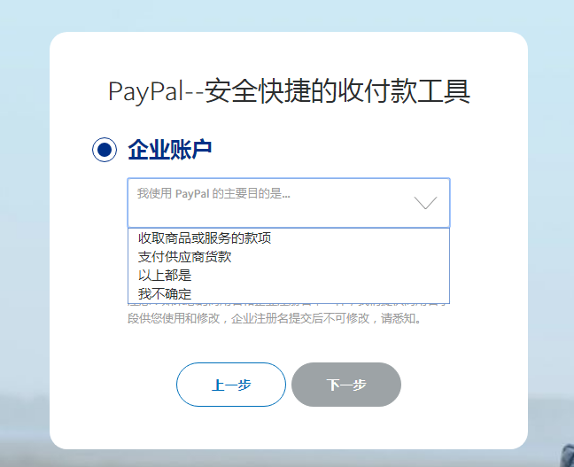574x467 pixels.
Task: Go back with the 上一步 button
Action: point(231,385)
